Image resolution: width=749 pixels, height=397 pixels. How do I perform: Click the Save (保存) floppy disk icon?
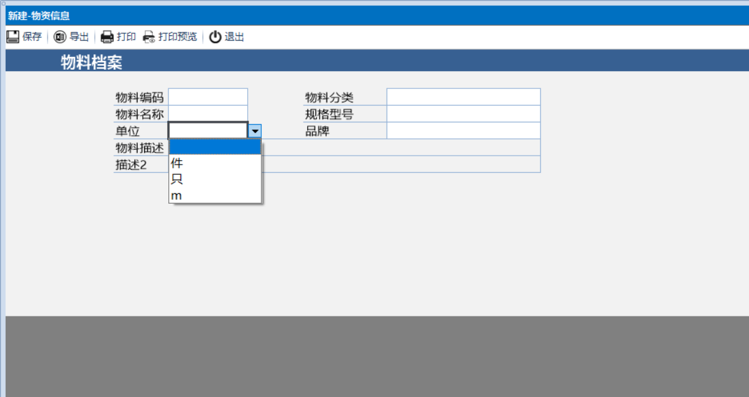pyautogui.click(x=13, y=37)
